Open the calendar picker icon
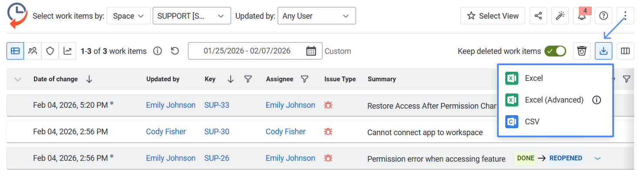This screenshot has width=638, height=176. pyautogui.click(x=311, y=51)
